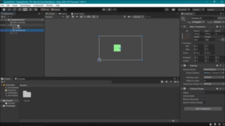Toggle scene effects icon
This screenshot has width=225, height=126.
pyautogui.click(x=81, y=17)
